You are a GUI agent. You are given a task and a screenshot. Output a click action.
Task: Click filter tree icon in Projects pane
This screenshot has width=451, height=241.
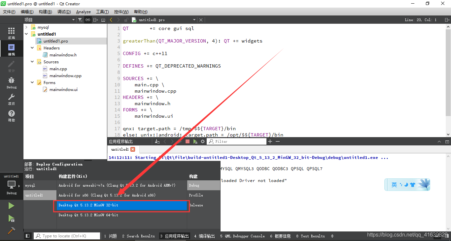coord(80,20)
